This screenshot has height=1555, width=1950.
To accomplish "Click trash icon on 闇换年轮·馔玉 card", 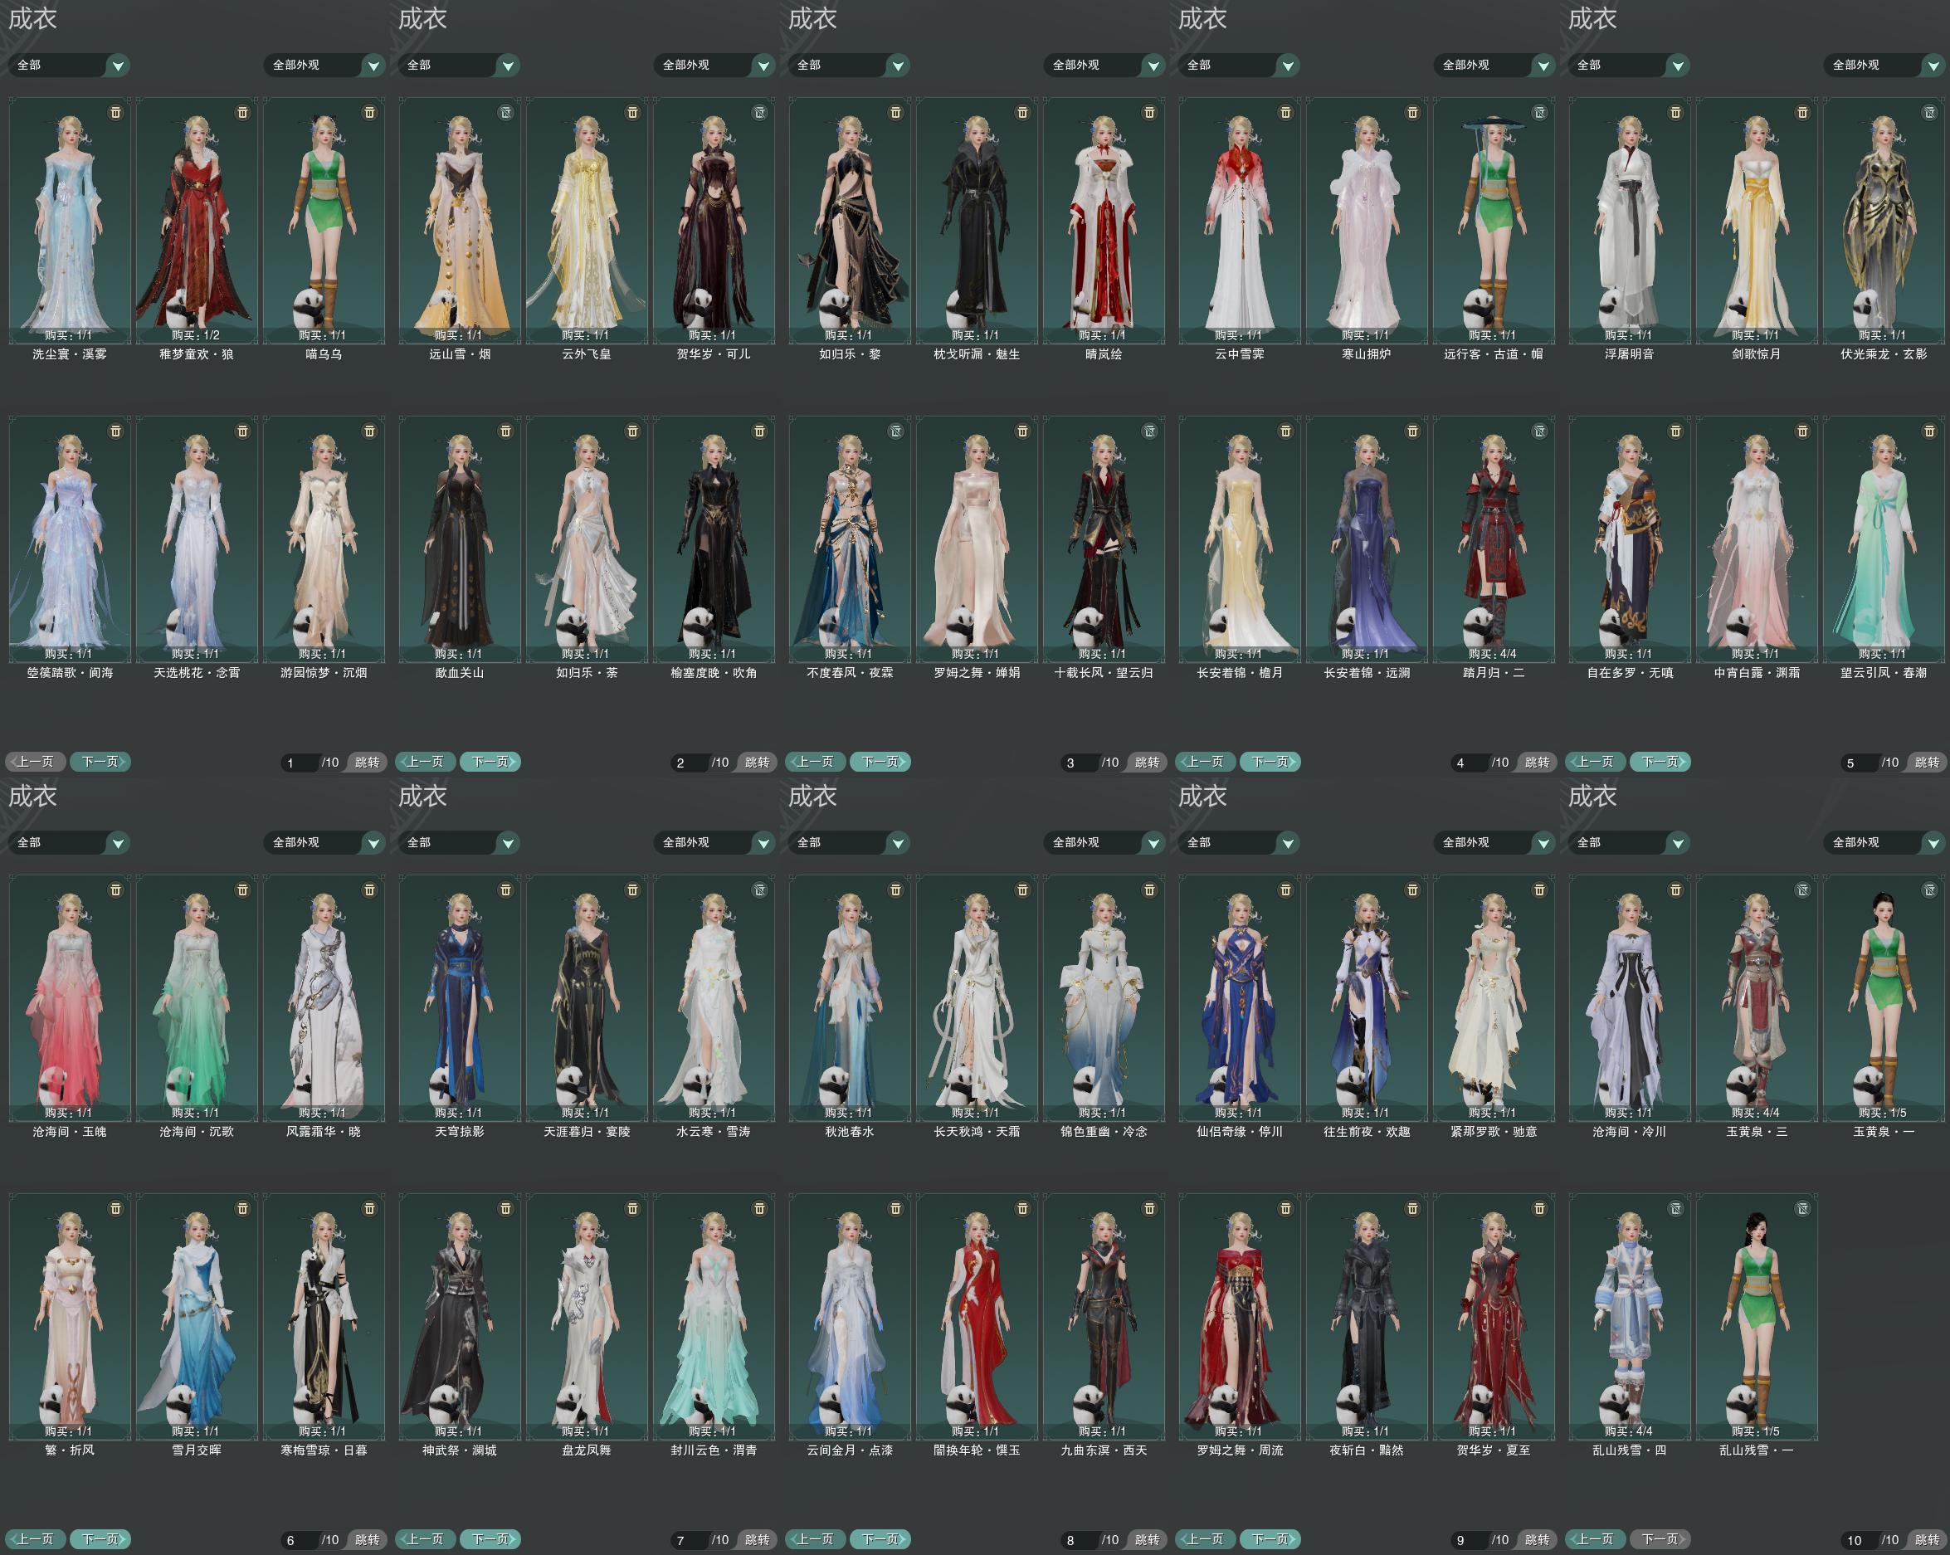I will (1023, 1208).
